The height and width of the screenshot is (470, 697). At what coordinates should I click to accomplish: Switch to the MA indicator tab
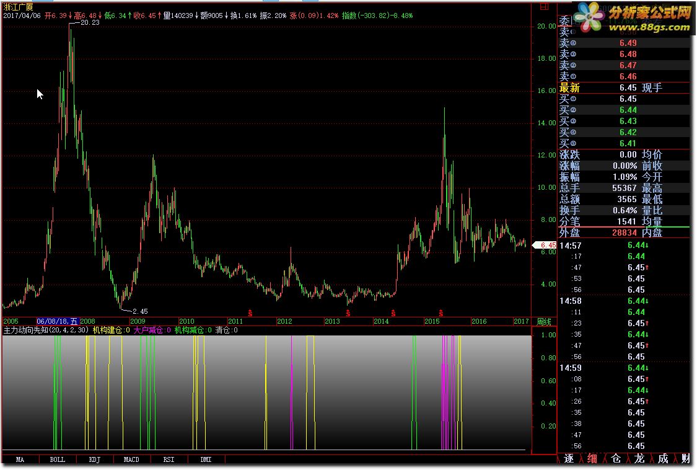20,459
